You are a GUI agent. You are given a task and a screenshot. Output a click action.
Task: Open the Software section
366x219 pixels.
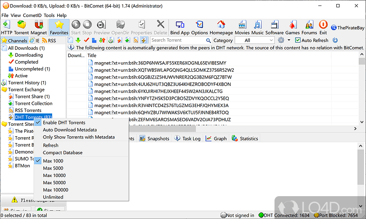click(274, 27)
